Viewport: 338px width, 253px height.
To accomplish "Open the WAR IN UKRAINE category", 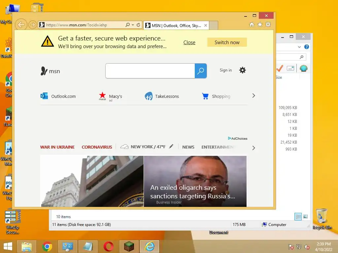I will click(x=57, y=147).
